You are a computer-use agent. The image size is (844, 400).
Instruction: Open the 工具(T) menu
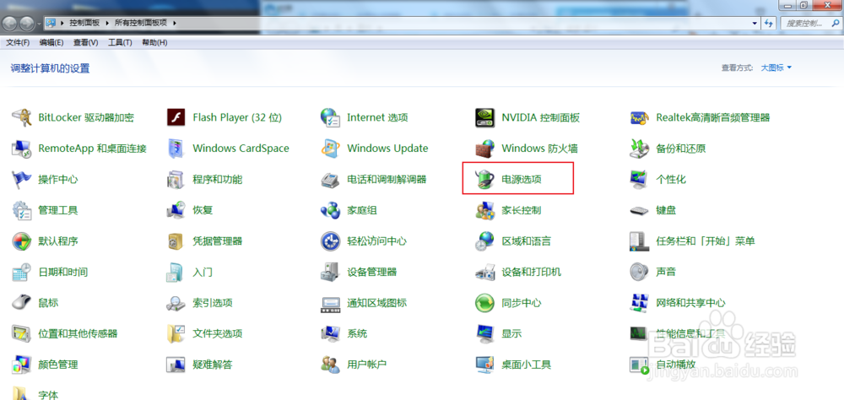point(120,42)
